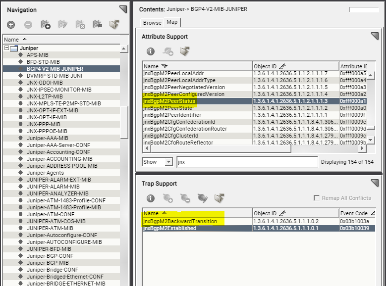Image resolution: width=386 pixels, height=286 pixels.
Task: Click attribute table scroll up arrow
Action: tap(371, 75)
